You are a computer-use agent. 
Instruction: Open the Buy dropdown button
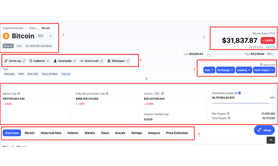point(209,70)
